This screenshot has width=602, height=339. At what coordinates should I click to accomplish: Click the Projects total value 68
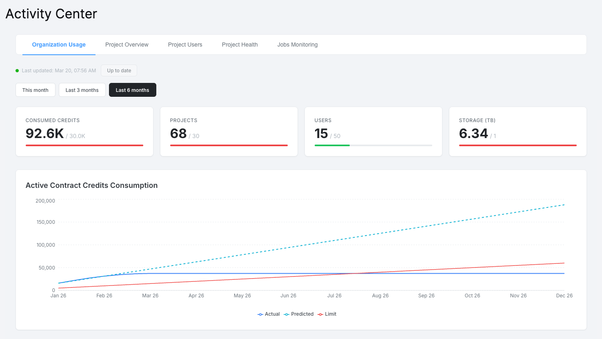178,133
